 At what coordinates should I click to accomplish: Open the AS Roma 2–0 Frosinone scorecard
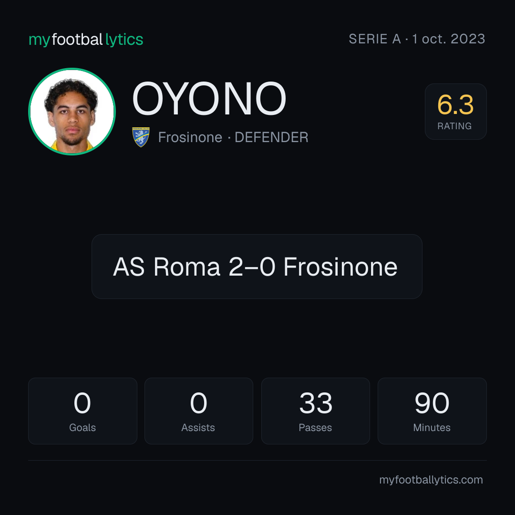[x=257, y=267]
